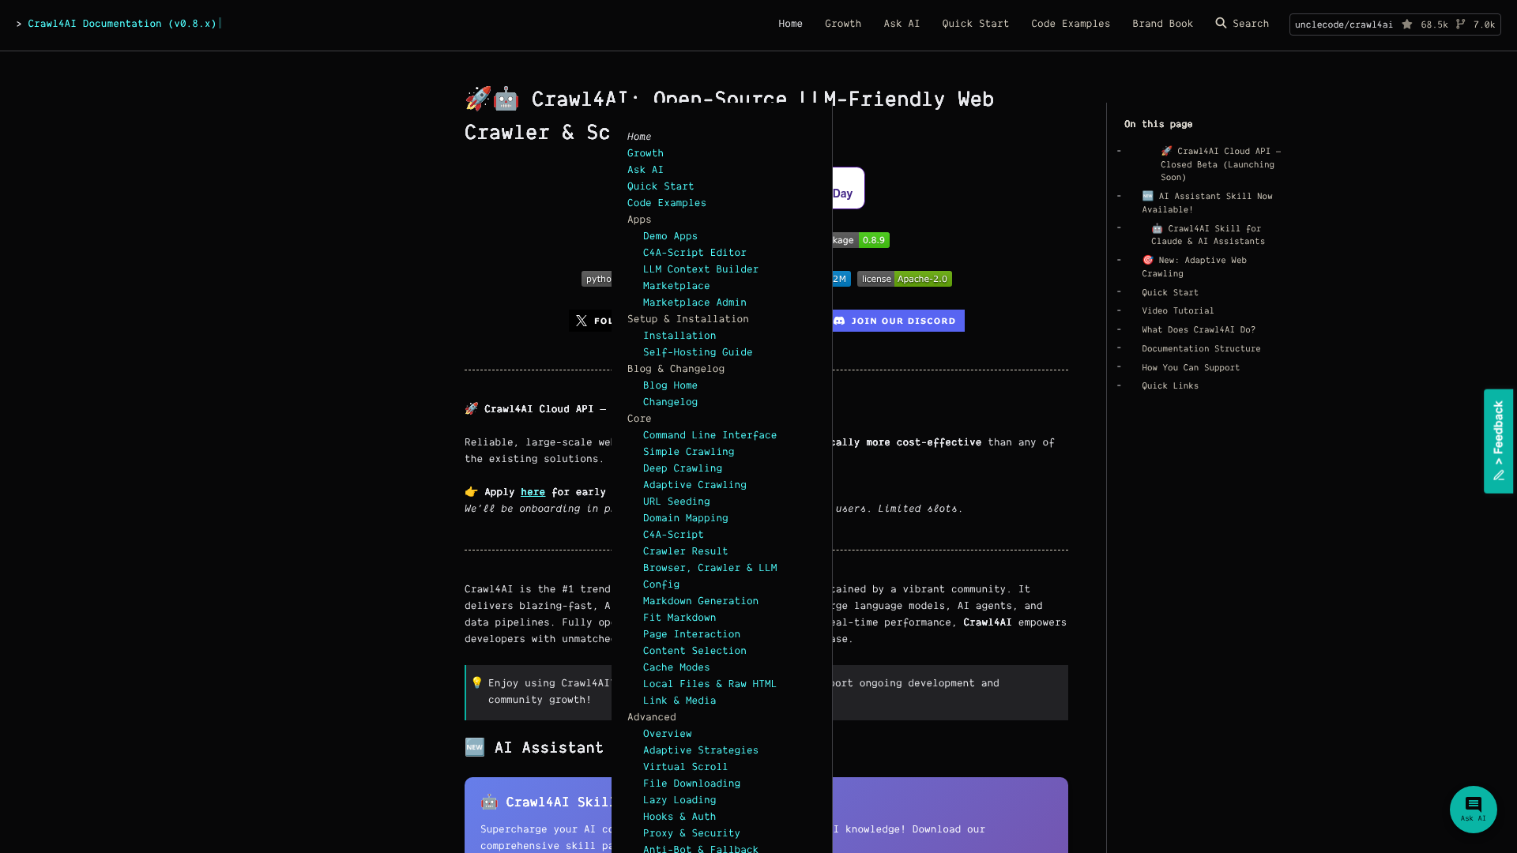Open Crawler Result sidebar link
This screenshot has height=853, width=1517.
(686, 551)
